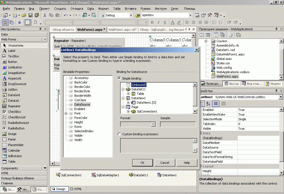Click the align left toolbar icon
Image resolution: width=284 pixels, height=194 pixels.
[187, 22]
